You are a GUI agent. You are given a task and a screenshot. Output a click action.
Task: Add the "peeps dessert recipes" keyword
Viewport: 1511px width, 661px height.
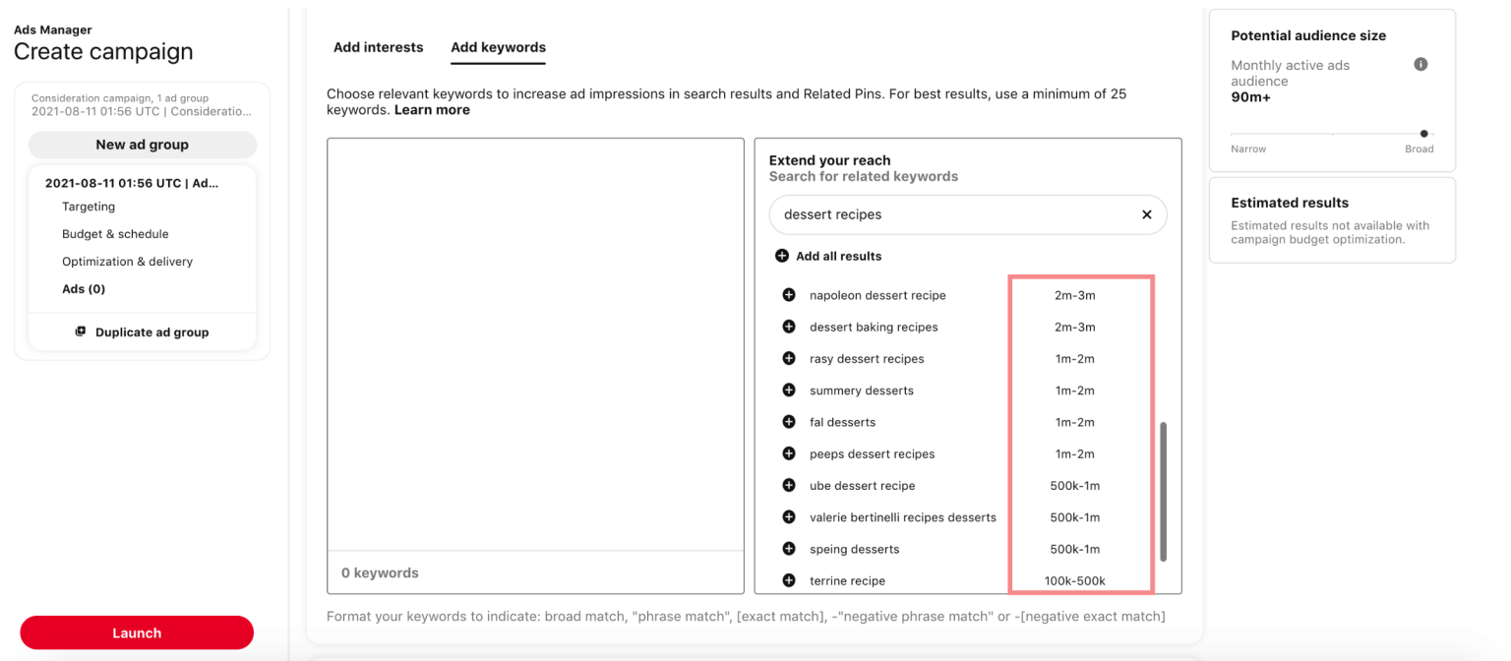pos(788,453)
